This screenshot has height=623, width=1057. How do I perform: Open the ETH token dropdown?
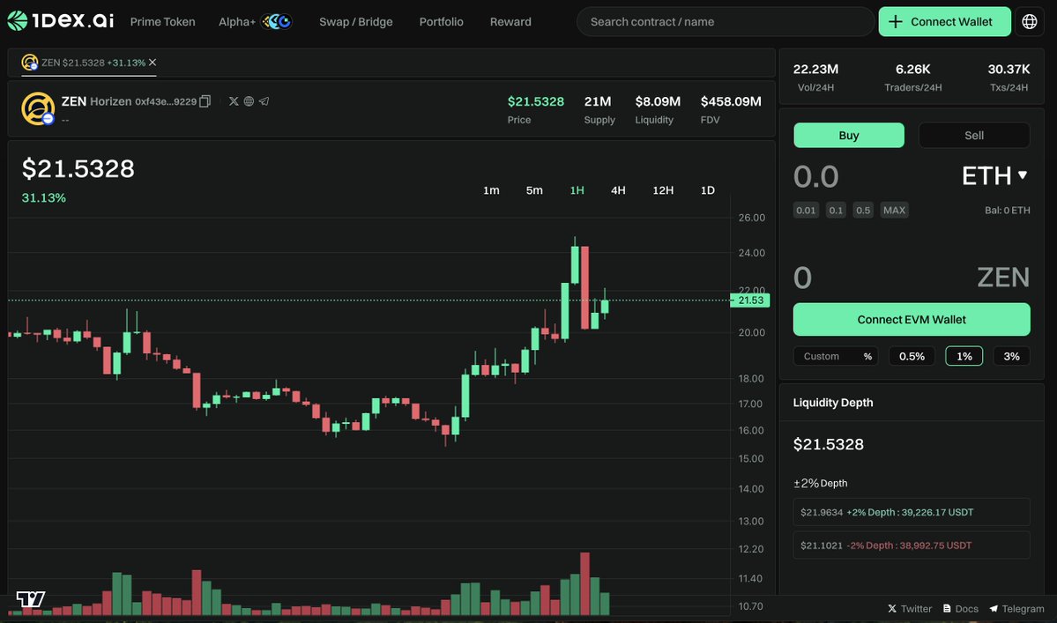[994, 175]
